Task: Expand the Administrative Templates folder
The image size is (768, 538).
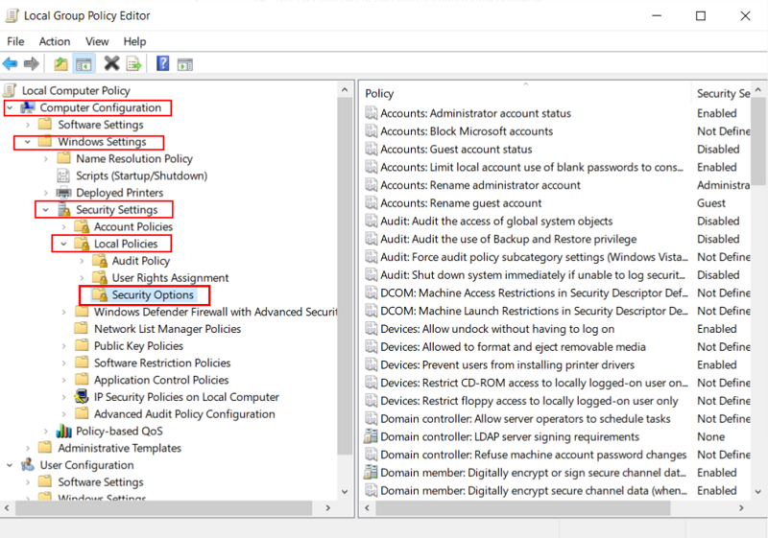Action: (28, 448)
